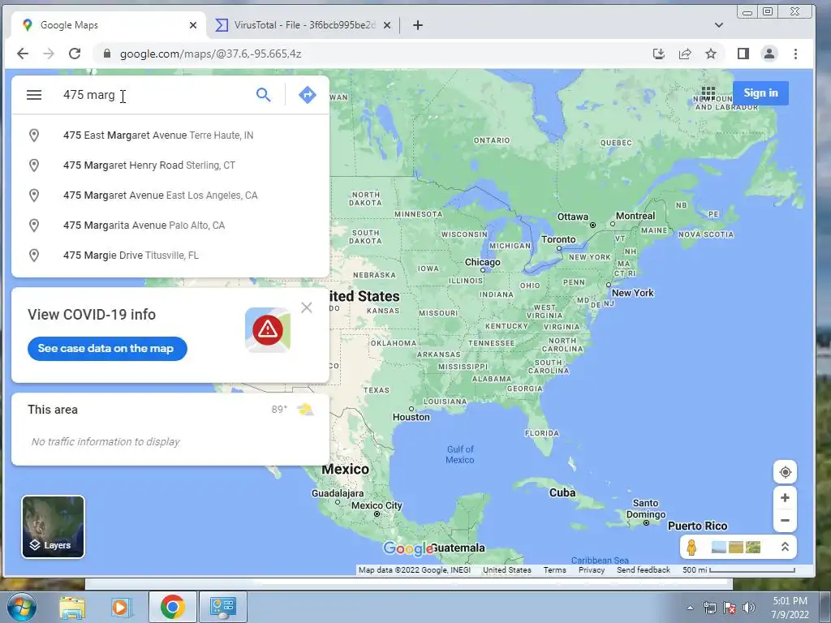The height and width of the screenshot is (623, 831).
Task: Select 475 East Margaret Avenue Terre Haute suggestion
Action: (x=170, y=135)
